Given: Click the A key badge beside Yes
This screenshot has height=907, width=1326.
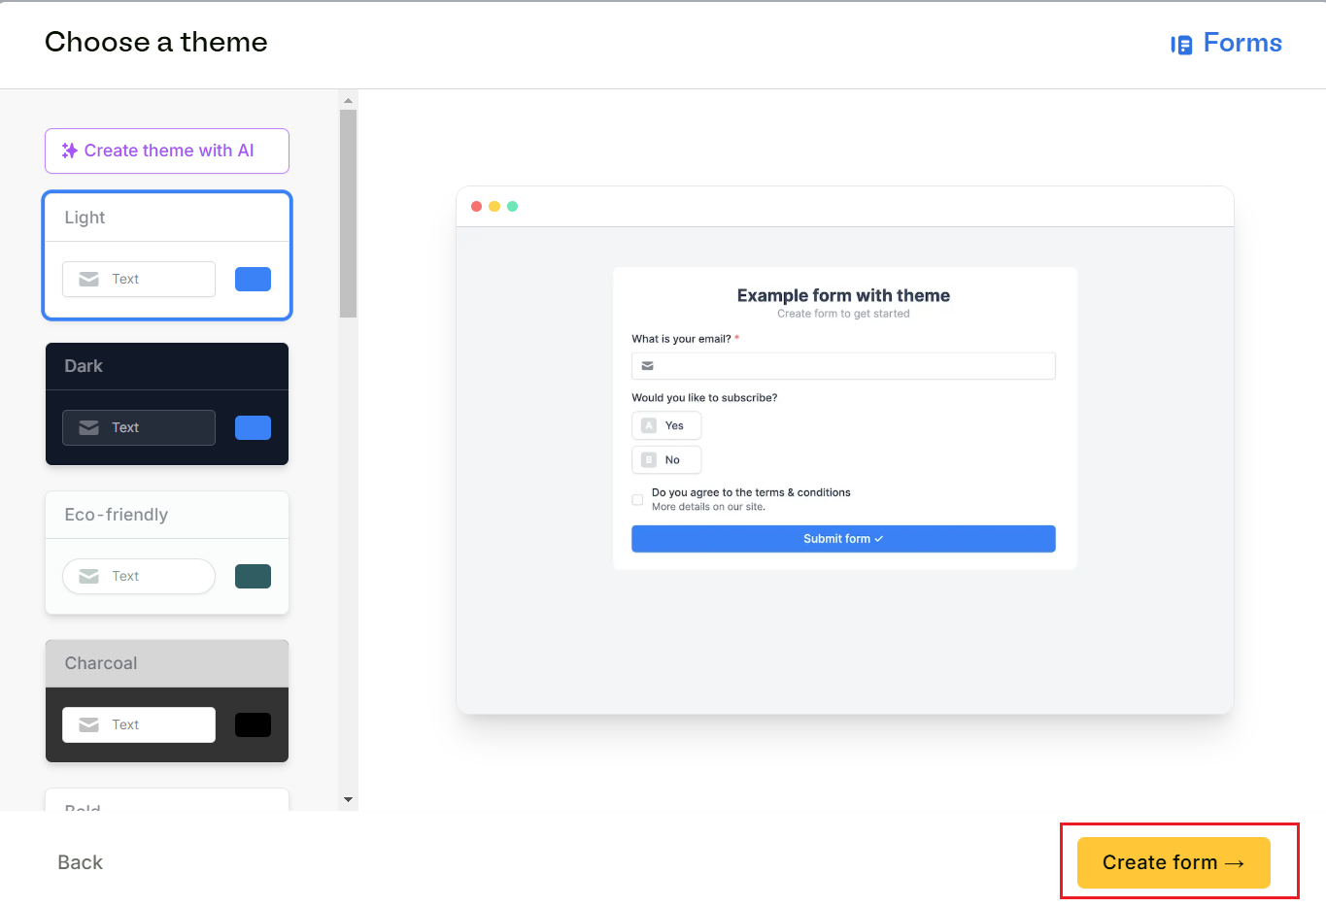Looking at the screenshot, I should pyautogui.click(x=649, y=425).
